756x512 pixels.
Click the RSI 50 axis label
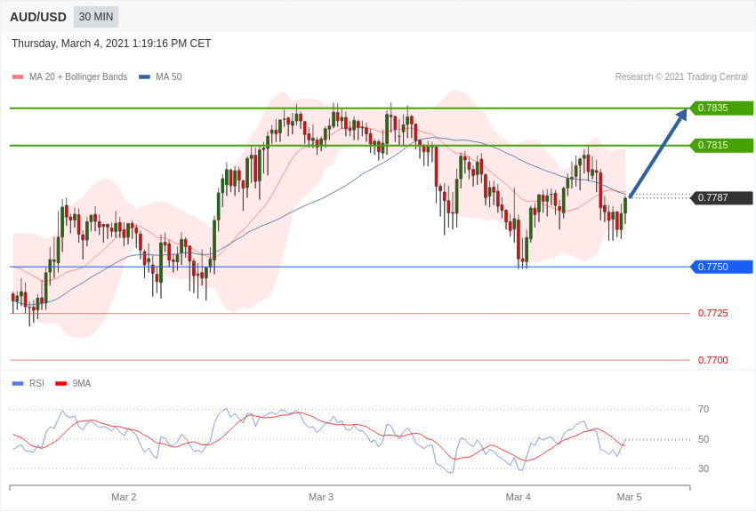(x=704, y=439)
